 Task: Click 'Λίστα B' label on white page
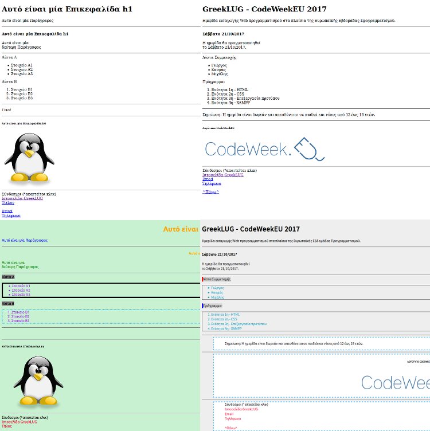[9, 81]
